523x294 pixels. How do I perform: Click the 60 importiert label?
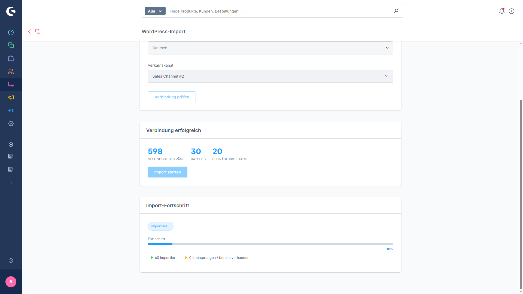point(166,258)
